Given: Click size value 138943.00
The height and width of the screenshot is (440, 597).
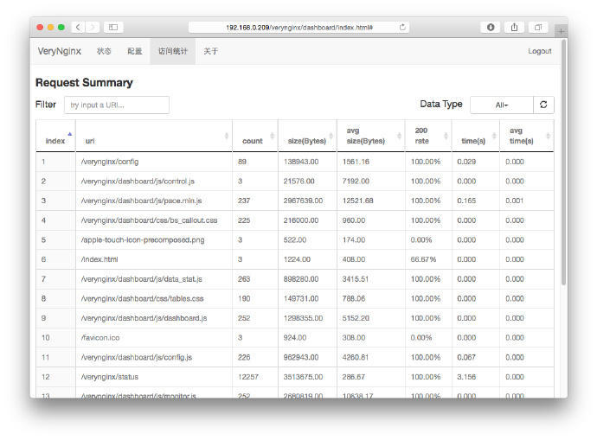Looking at the screenshot, I should [301, 162].
